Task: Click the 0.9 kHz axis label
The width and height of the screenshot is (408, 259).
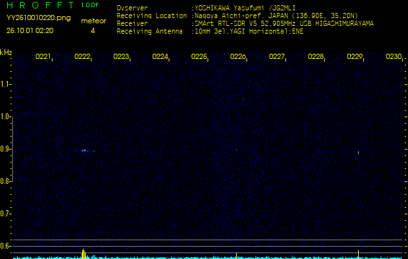Action: (x=5, y=149)
